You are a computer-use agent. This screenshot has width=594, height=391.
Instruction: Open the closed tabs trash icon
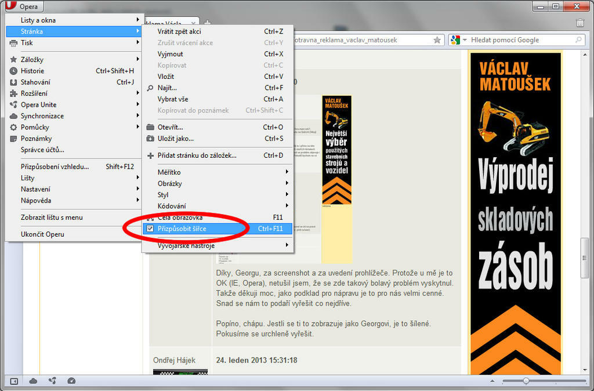580,23
